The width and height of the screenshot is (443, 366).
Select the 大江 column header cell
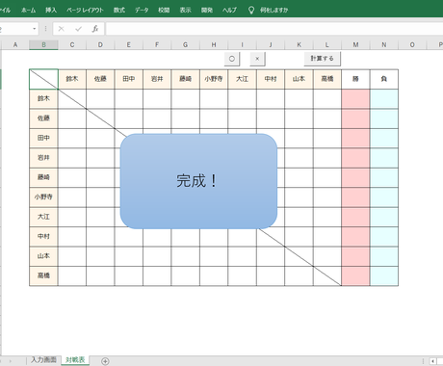coord(242,79)
